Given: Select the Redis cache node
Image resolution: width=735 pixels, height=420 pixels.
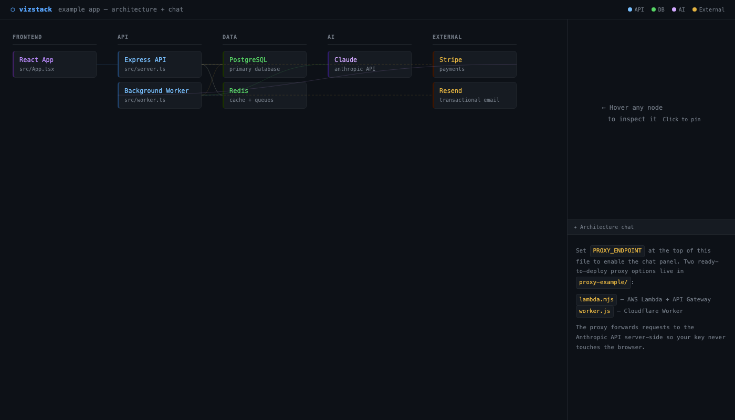Looking at the screenshot, I should point(265,95).
